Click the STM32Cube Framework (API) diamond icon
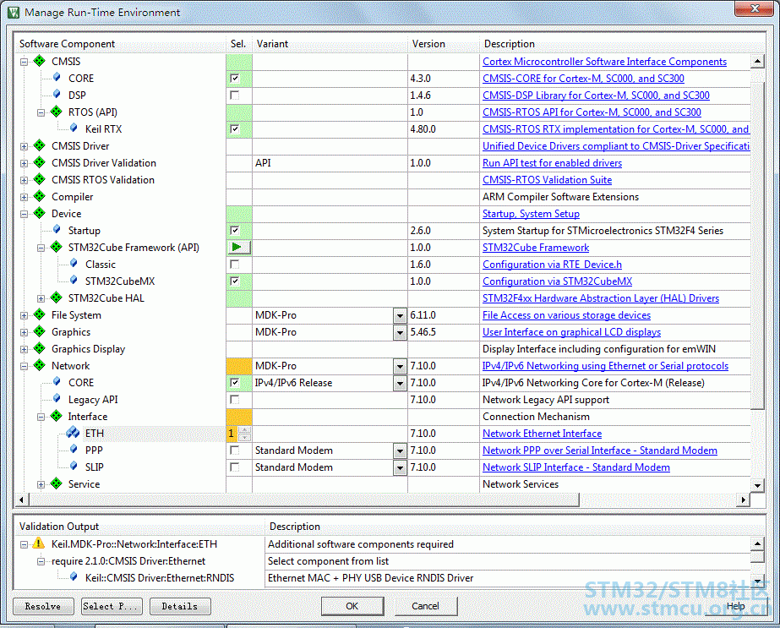The image size is (780, 628). (57, 248)
